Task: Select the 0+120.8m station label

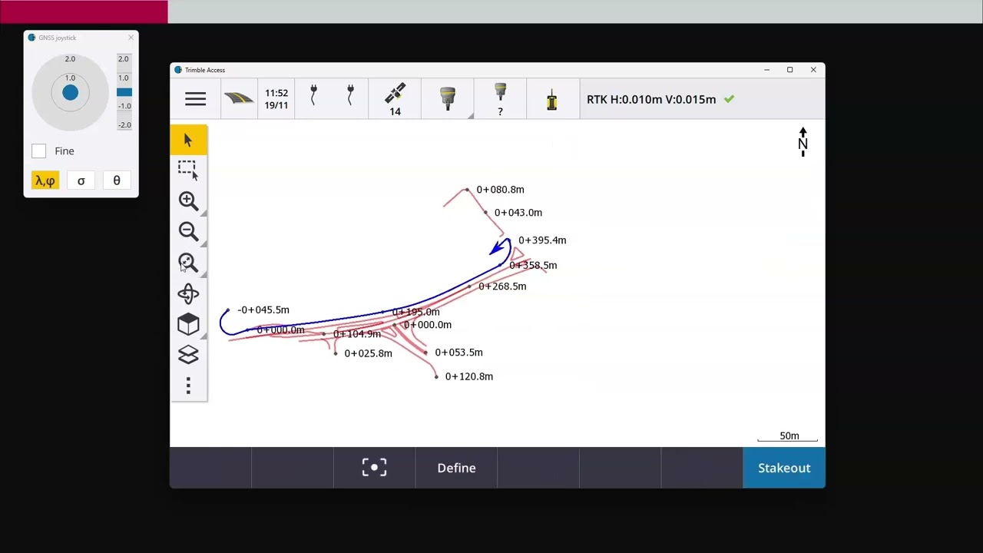Action: (468, 376)
